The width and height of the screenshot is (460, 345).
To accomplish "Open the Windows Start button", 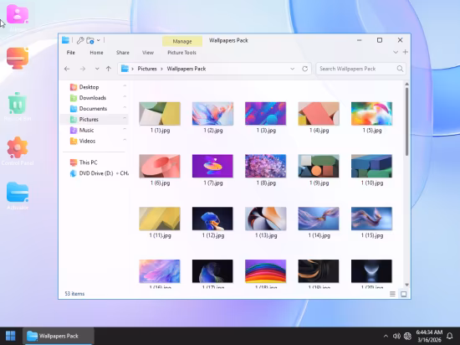I will (x=11, y=336).
